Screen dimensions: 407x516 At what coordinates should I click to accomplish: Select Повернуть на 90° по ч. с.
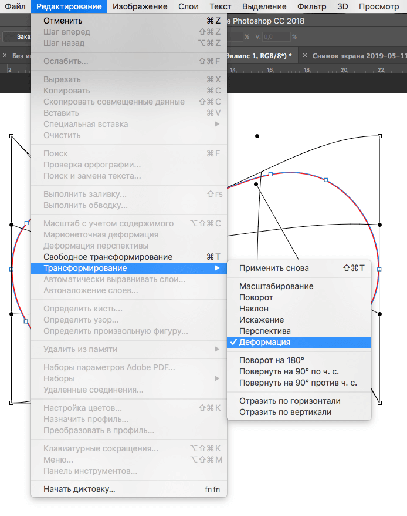pos(289,371)
